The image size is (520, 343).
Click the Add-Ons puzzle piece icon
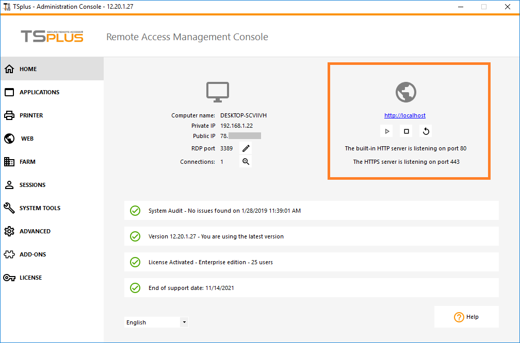tap(9, 254)
